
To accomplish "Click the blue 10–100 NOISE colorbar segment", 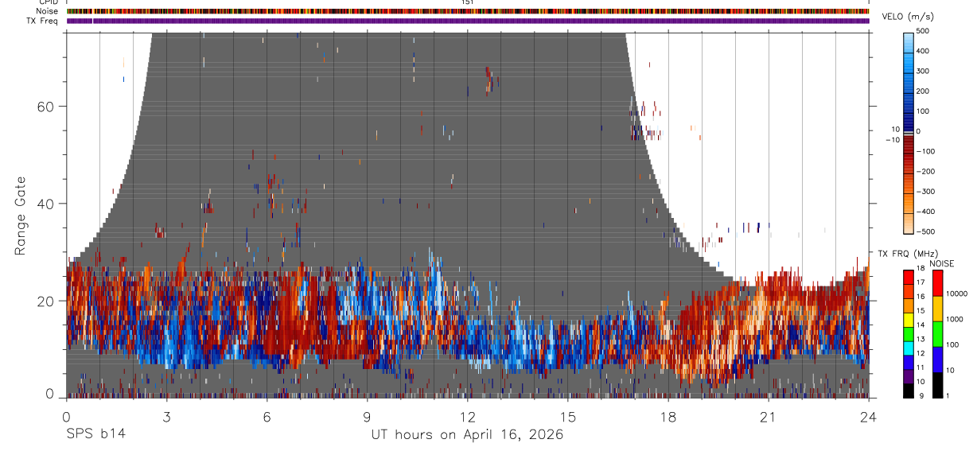I will 937,360.
